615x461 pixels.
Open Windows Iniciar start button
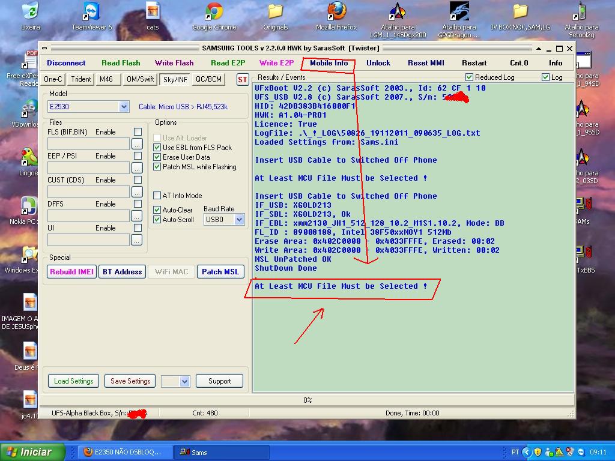tap(32, 452)
